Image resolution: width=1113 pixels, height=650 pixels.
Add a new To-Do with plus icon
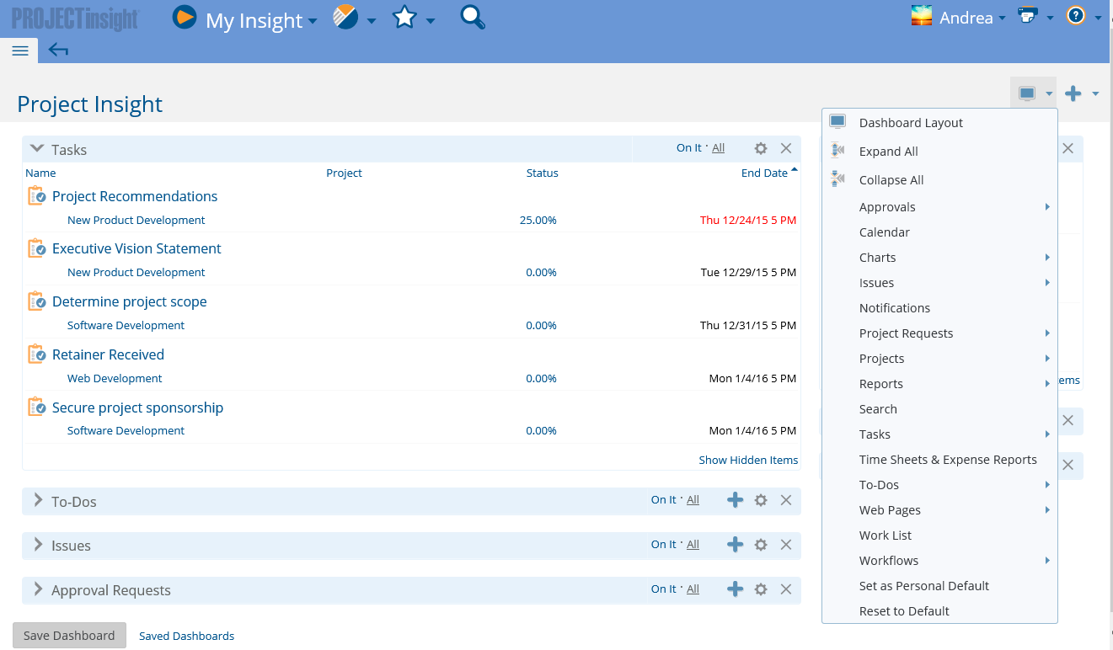click(735, 500)
